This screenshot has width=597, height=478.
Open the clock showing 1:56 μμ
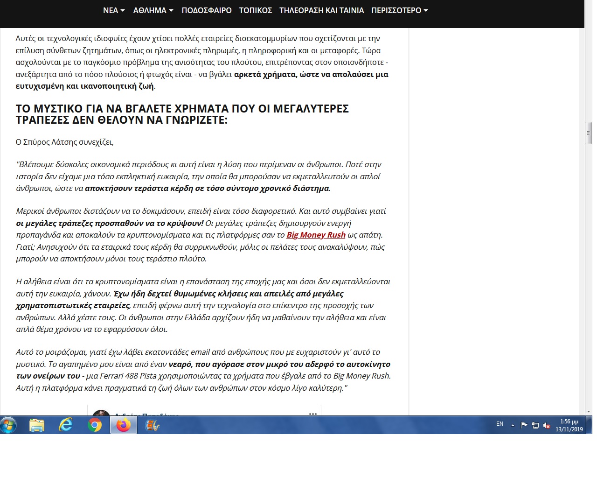569,425
